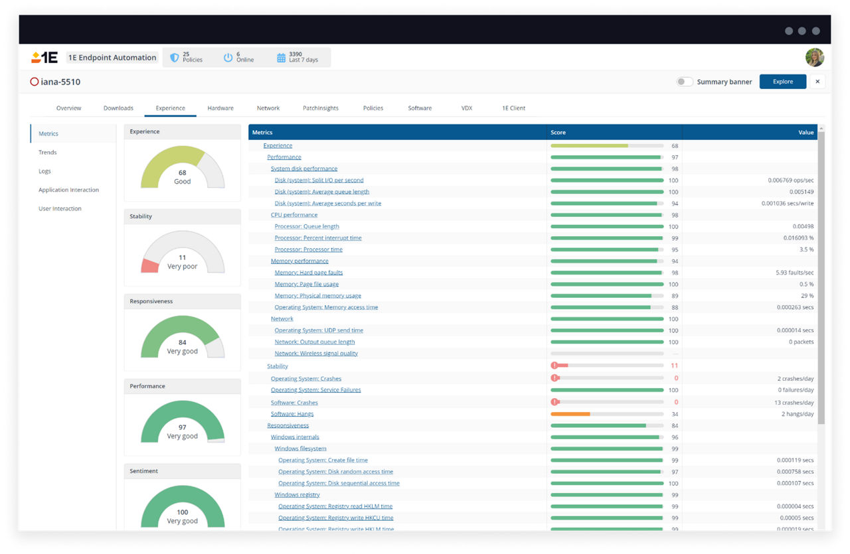Select Metrics in the left sidebar

73,133
